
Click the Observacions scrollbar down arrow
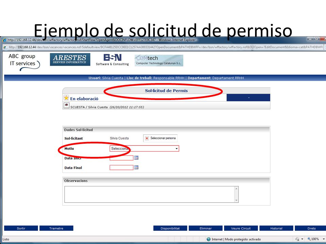coord(236,200)
